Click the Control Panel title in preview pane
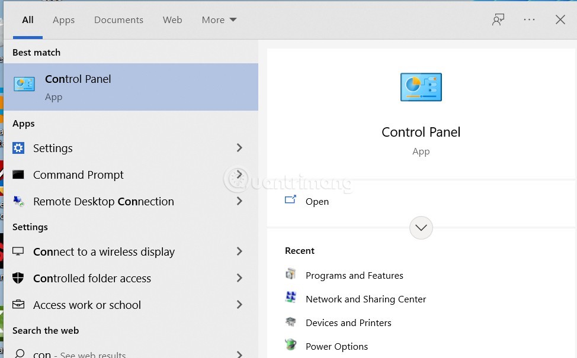This screenshot has height=358, width=577. (421, 132)
